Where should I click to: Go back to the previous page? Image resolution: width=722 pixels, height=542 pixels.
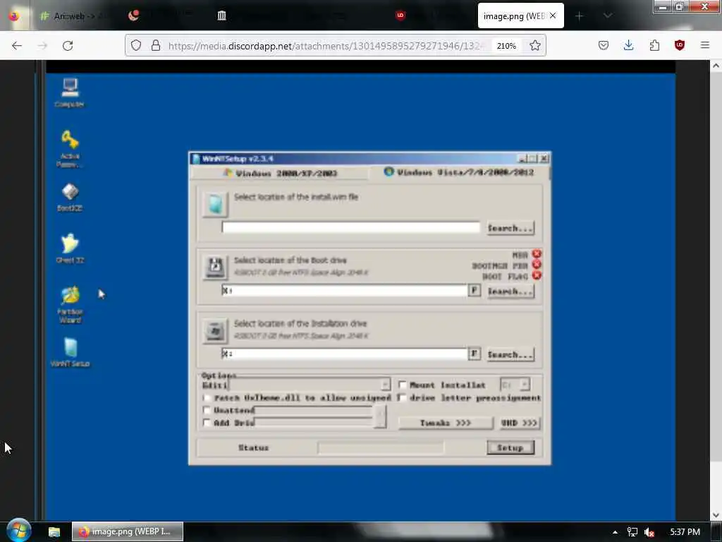(x=17, y=46)
